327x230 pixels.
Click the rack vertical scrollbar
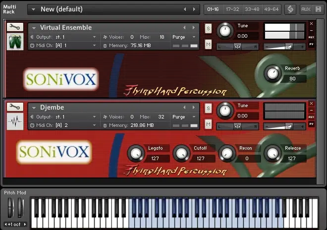click(x=320, y=102)
